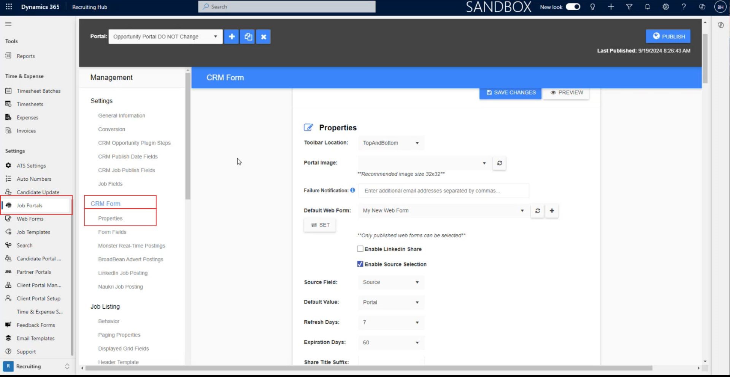Open Recruiting Hub app title
This screenshot has width=730, height=377.
pyautogui.click(x=90, y=7)
